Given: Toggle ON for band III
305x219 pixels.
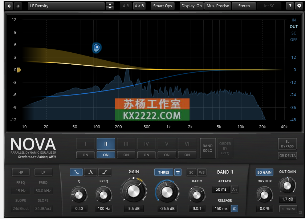Looking at the screenshot, I should (126, 155).
